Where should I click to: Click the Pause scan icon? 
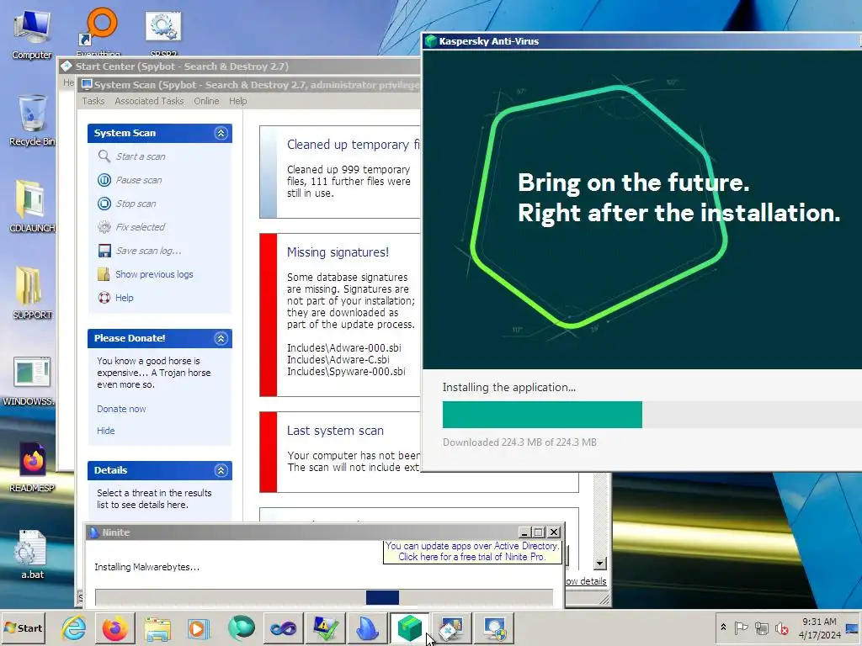click(x=104, y=180)
